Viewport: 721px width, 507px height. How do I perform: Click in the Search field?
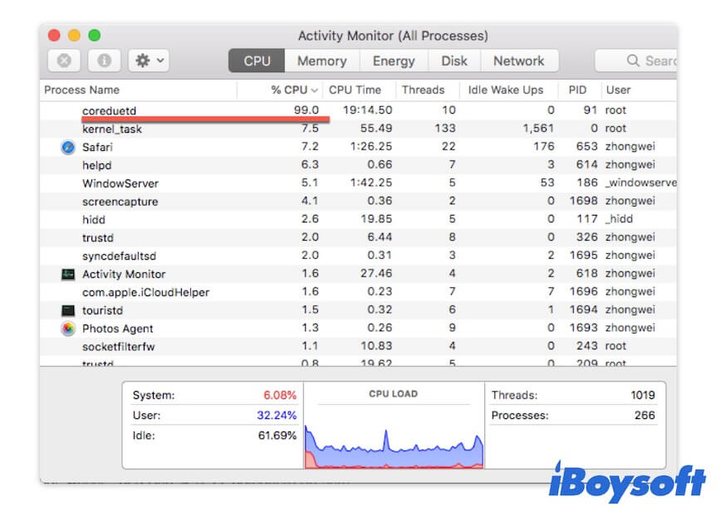click(636, 61)
